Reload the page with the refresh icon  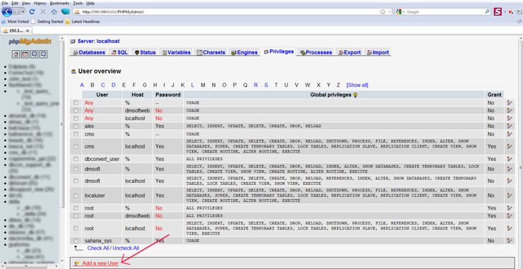tap(32, 12)
